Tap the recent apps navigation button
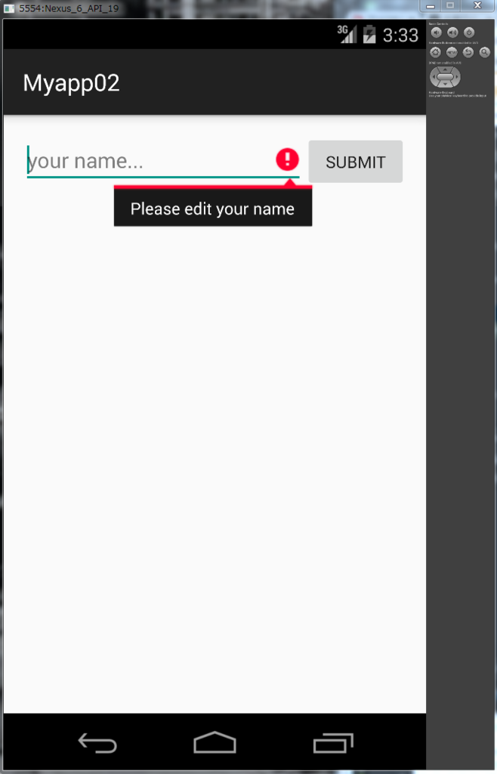Screen dimensions: 497x774 coord(333,743)
